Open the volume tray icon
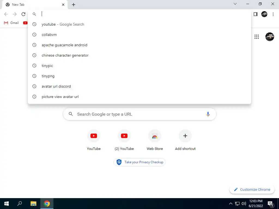This screenshot has width=279, height=209. click(244, 204)
